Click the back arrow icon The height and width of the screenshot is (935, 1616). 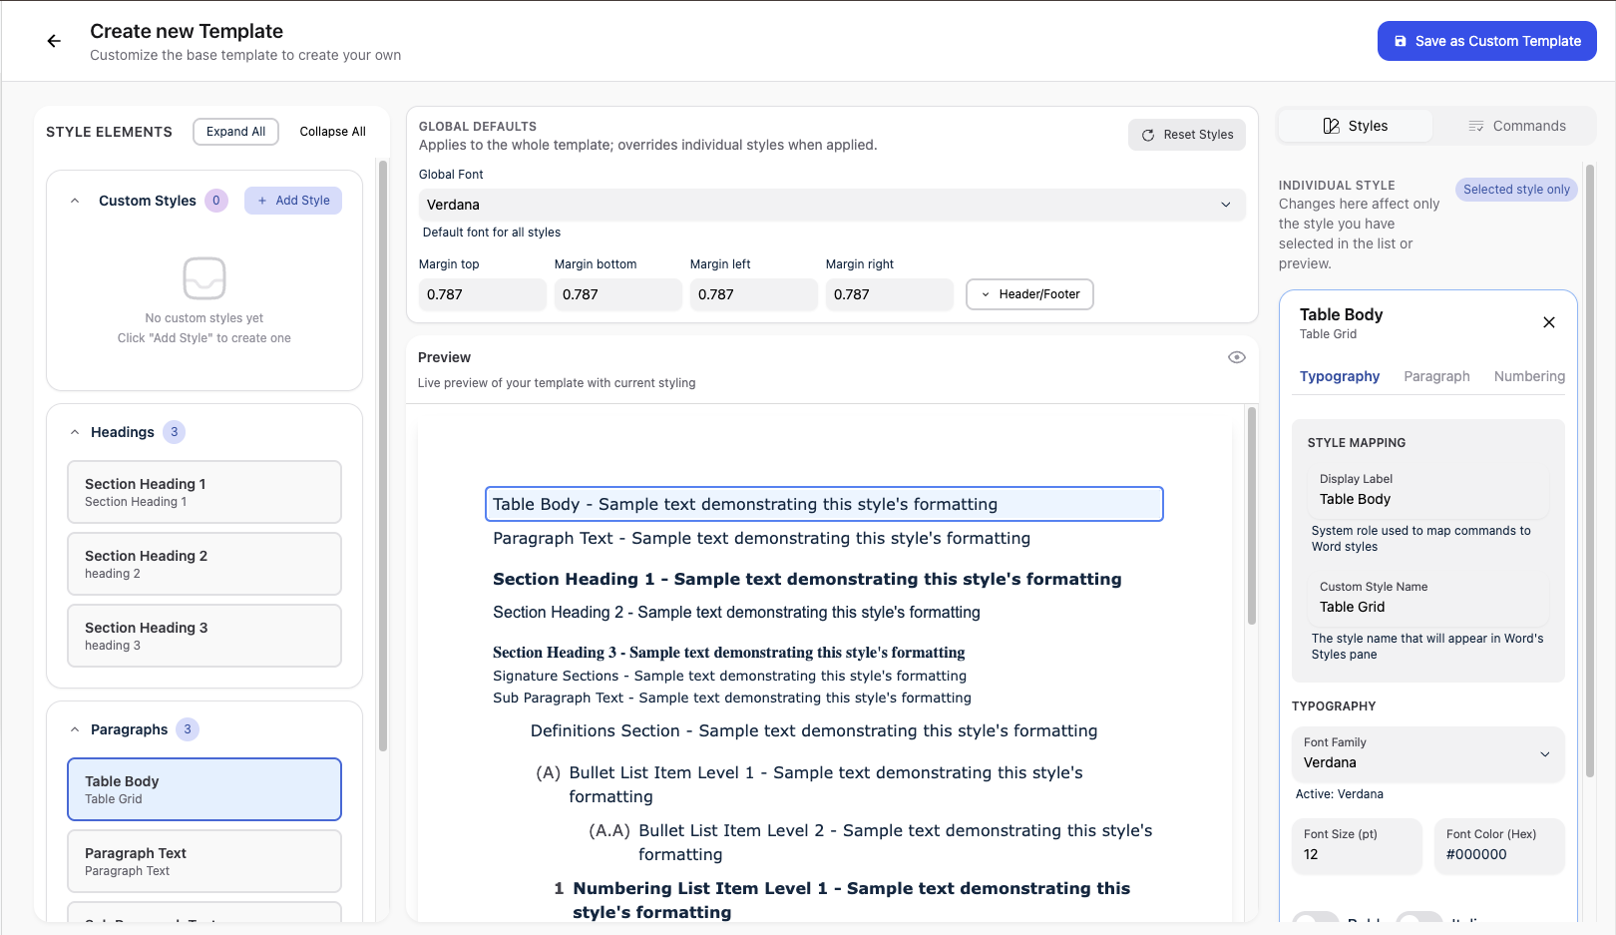point(54,41)
